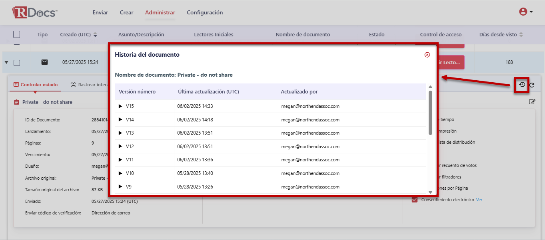Go to the Enviar page
Screen dimensions: 545x240
tap(100, 12)
